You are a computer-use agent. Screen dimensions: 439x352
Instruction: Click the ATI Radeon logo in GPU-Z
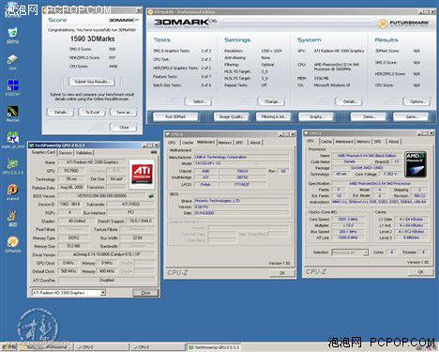(x=142, y=174)
